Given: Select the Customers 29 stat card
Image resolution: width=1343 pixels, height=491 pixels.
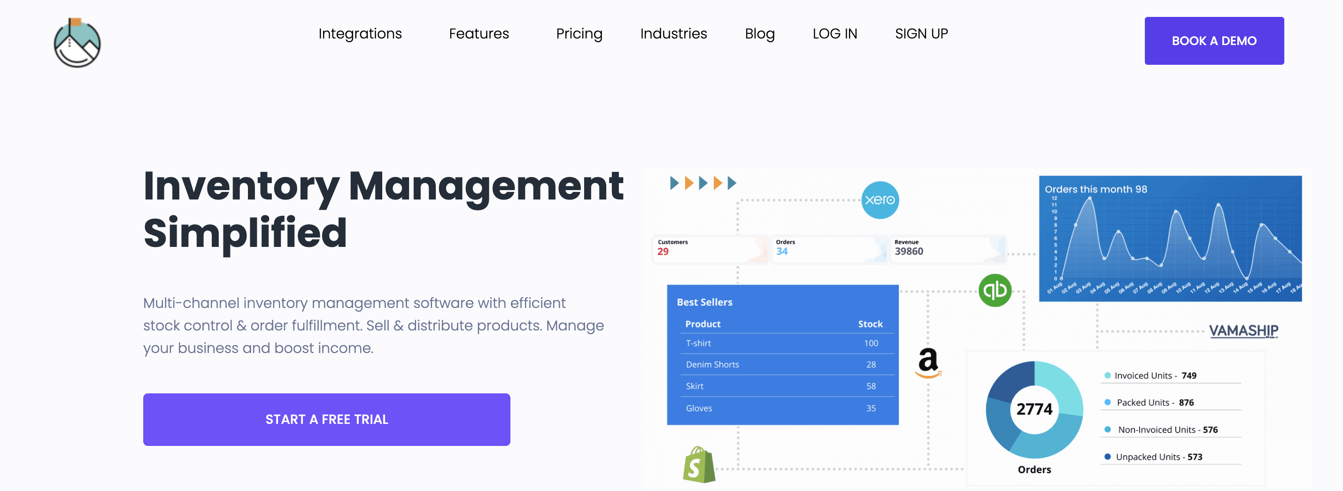Looking at the screenshot, I should pyautogui.click(x=710, y=249).
